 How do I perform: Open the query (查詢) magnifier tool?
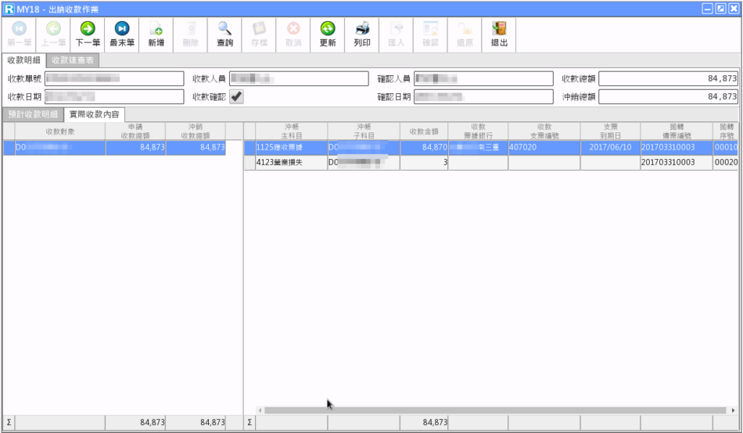point(224,34)
